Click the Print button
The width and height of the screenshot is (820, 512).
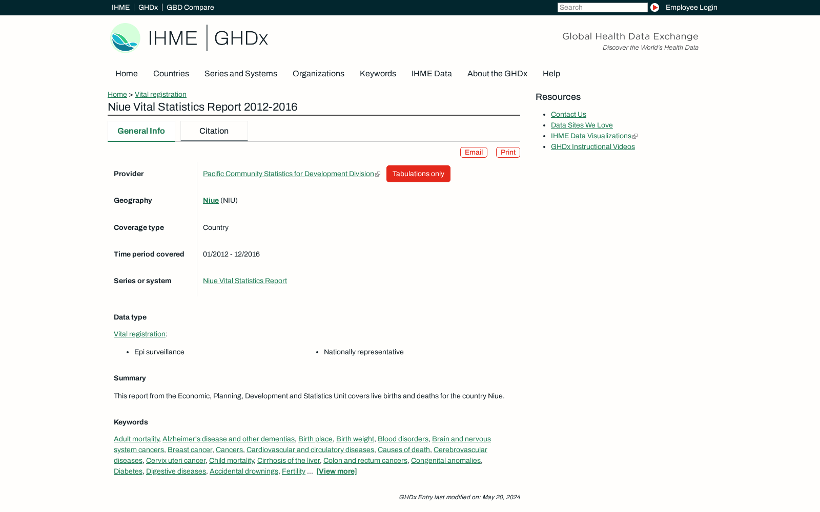coord(508,152)
